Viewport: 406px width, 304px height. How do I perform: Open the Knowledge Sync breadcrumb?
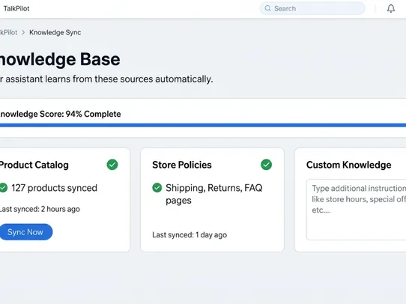[x=55, y=33]
